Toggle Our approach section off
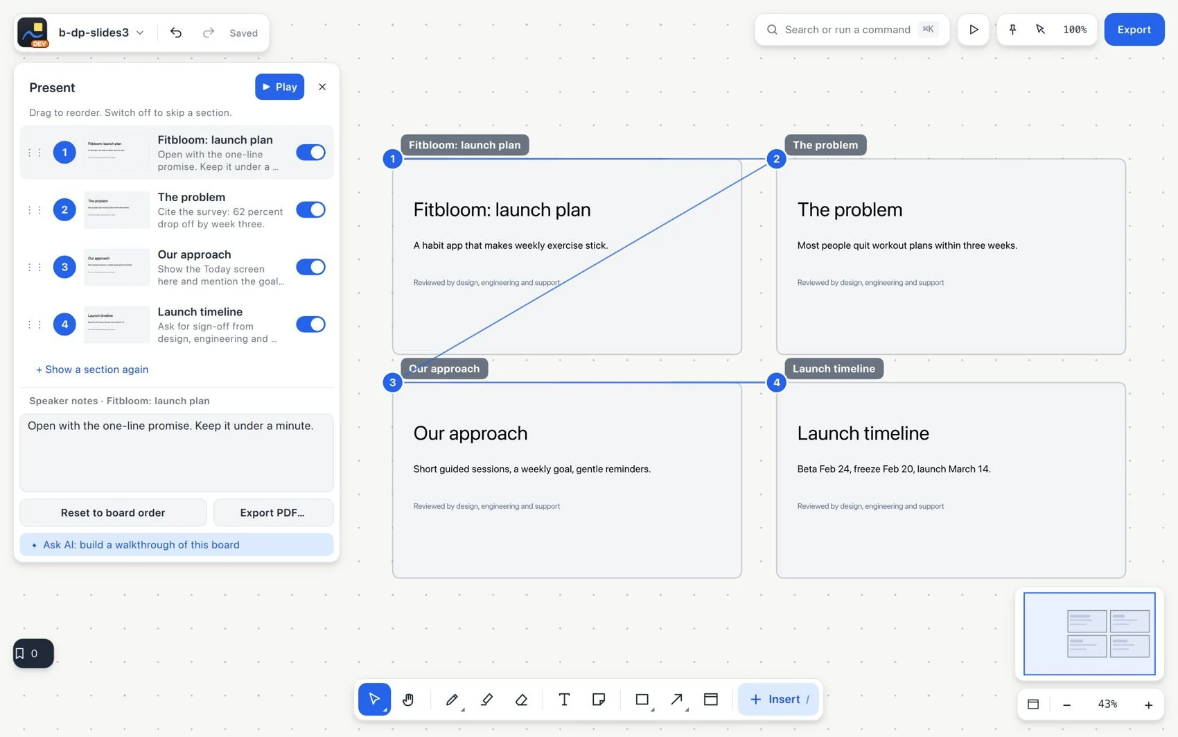This screenshot has width=1178, height=737. pyautogui.click(x=310, y=267)
